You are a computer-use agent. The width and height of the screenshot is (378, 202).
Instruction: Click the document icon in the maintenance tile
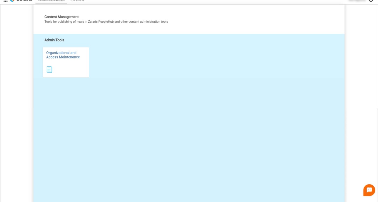coord(49,69)
